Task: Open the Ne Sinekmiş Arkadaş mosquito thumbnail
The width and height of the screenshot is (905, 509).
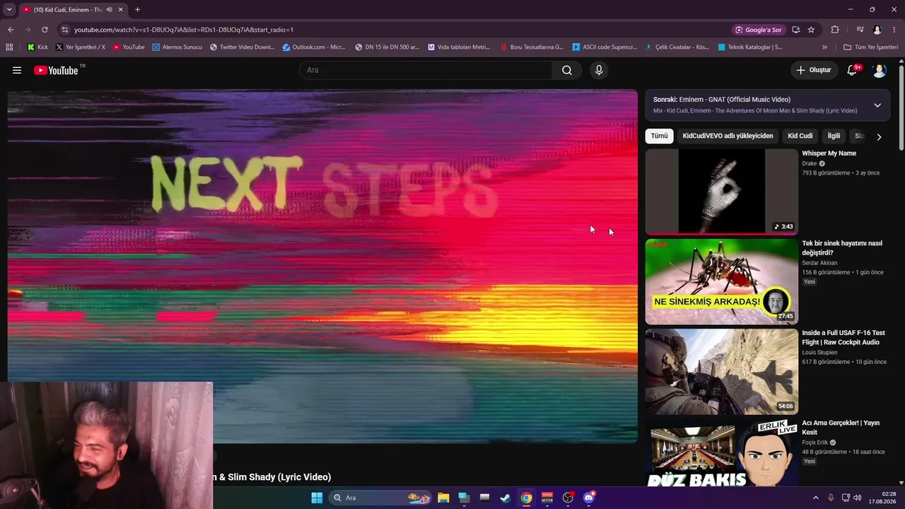Action: click(721, 281)
